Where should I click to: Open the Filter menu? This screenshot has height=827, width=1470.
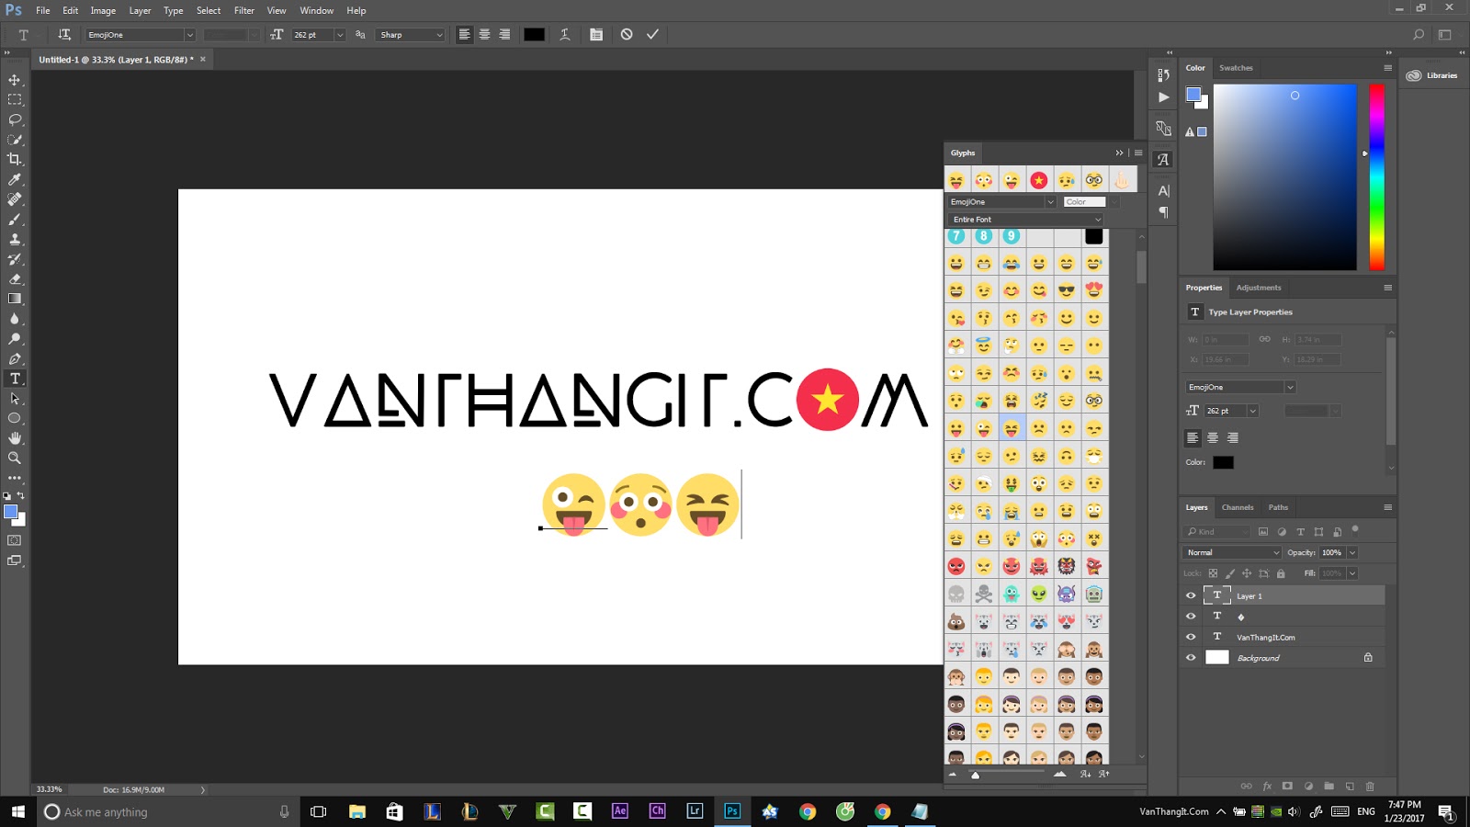click(x=244, y=10)
